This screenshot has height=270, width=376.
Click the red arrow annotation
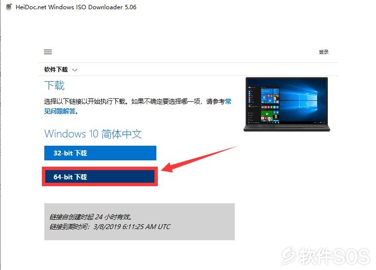tap(199, 159)
